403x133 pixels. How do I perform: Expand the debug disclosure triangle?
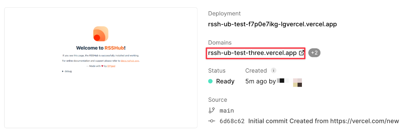click(63, 71)
